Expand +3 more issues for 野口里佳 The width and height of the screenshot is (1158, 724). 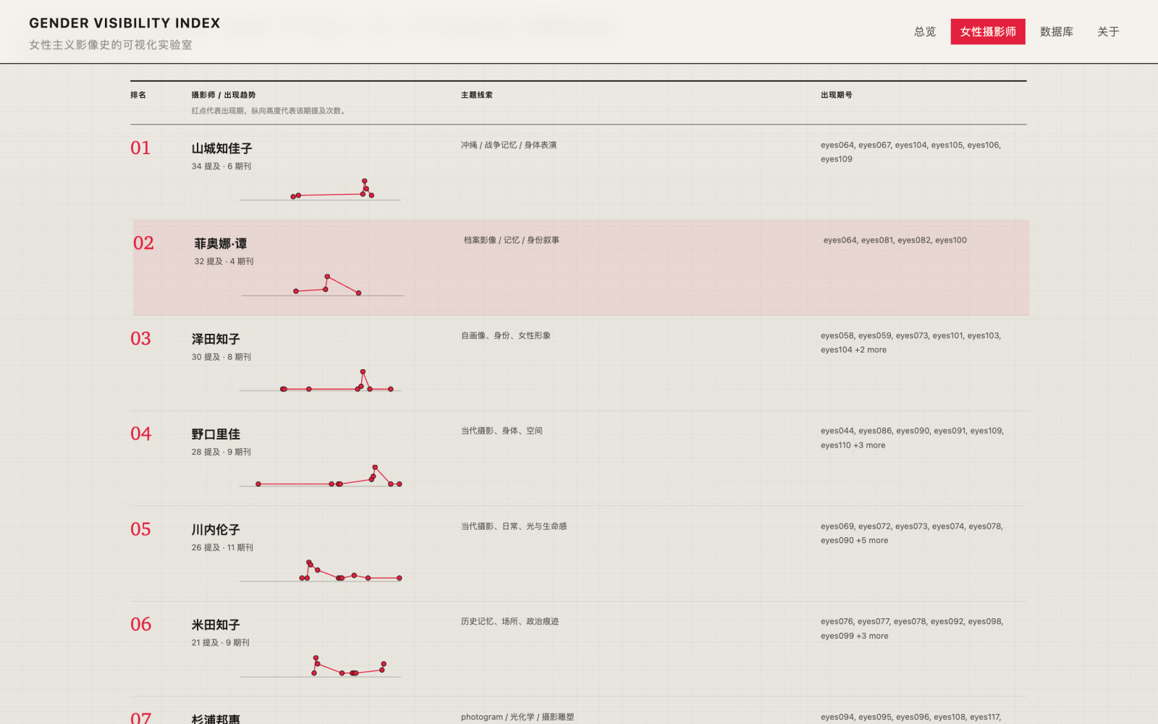(869, 445)
